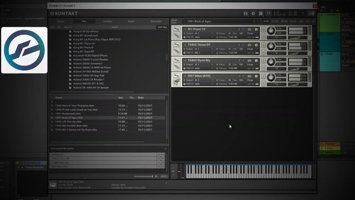The height and width of the screenshot is (200, 355).
Task: Click the minimize-view icon next to rack view
Action: tap(268, 13)
